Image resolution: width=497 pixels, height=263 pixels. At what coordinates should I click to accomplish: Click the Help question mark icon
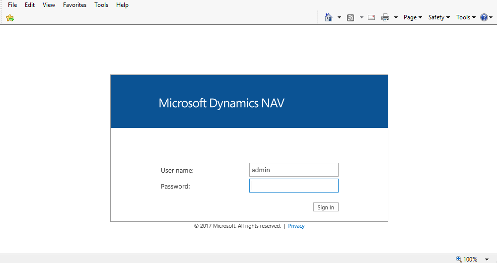pos(484,17)
